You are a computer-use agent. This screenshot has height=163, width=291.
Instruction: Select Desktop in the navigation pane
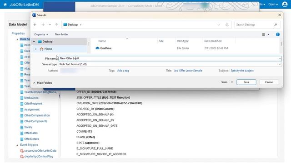click(x=47, y=42)
